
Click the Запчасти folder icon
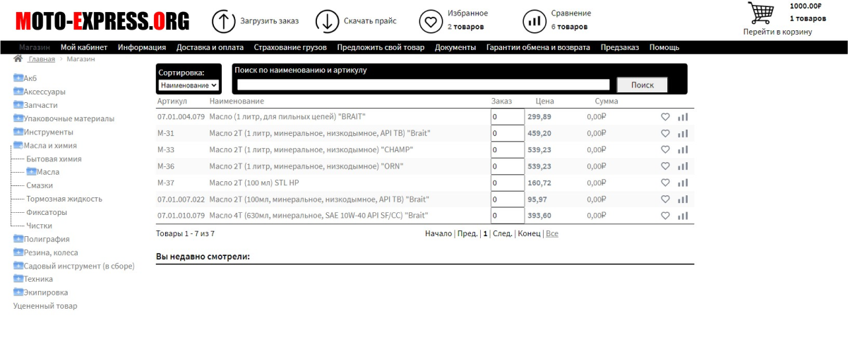click(18, 104)
